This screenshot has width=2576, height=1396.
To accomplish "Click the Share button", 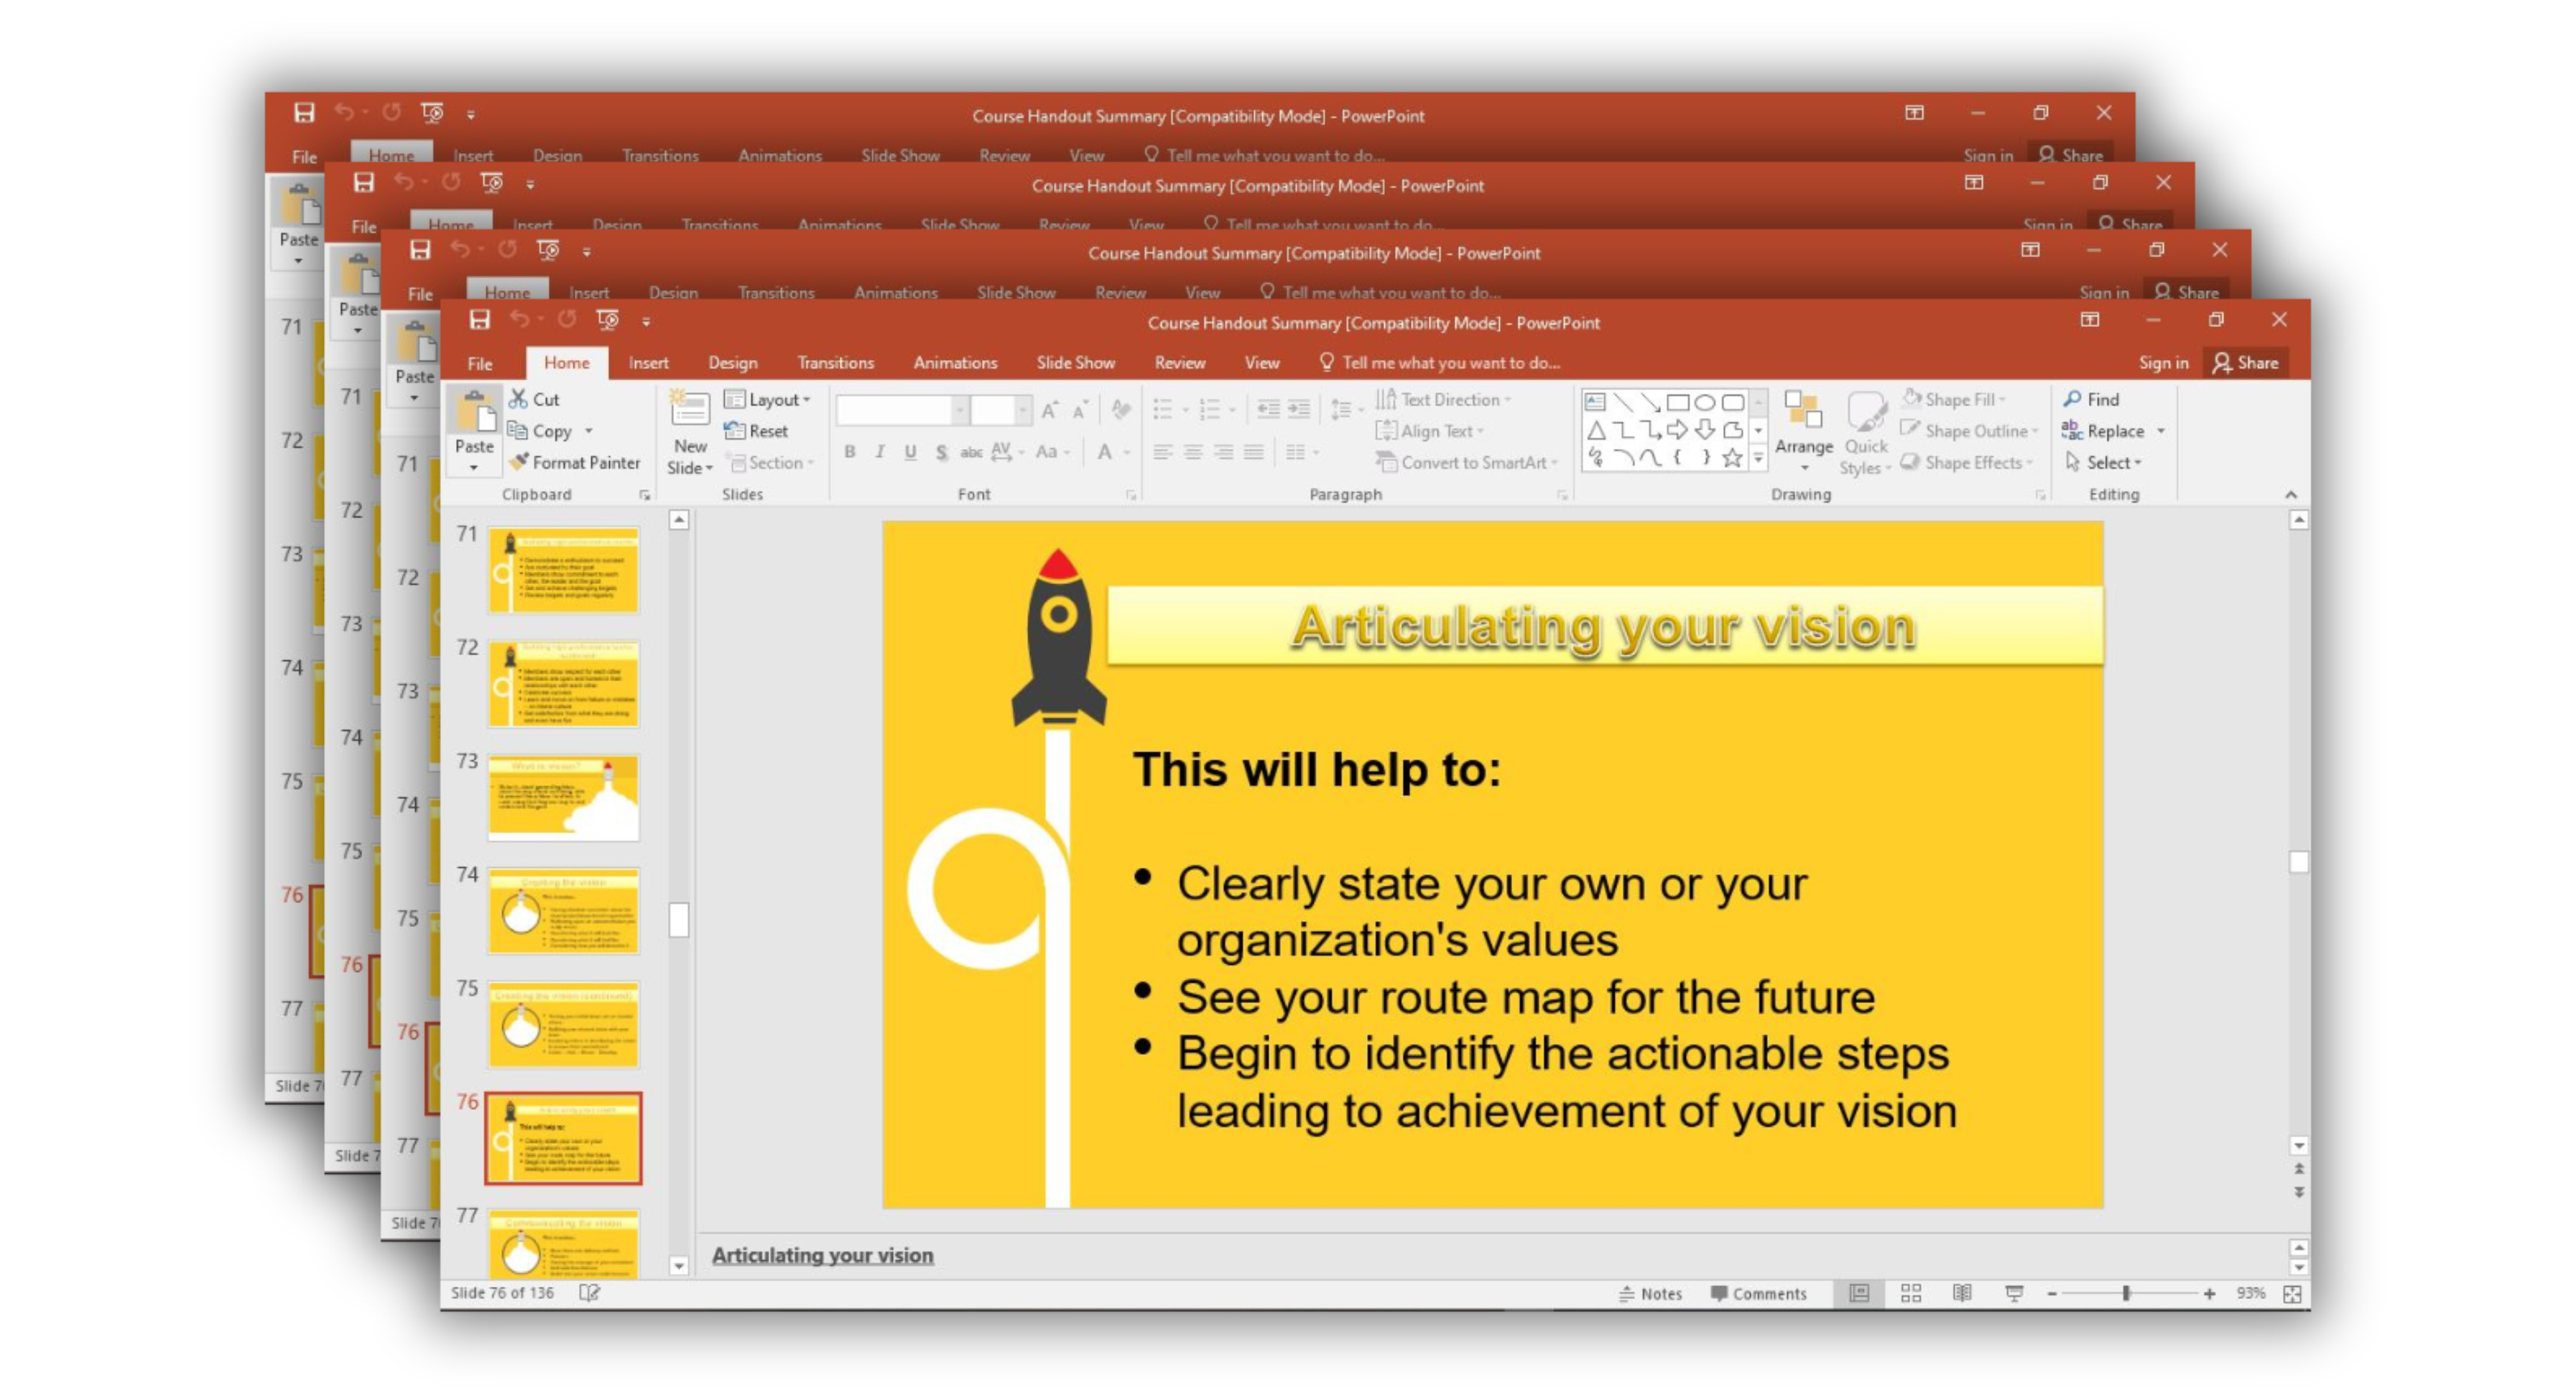I will click(2246, 363).
